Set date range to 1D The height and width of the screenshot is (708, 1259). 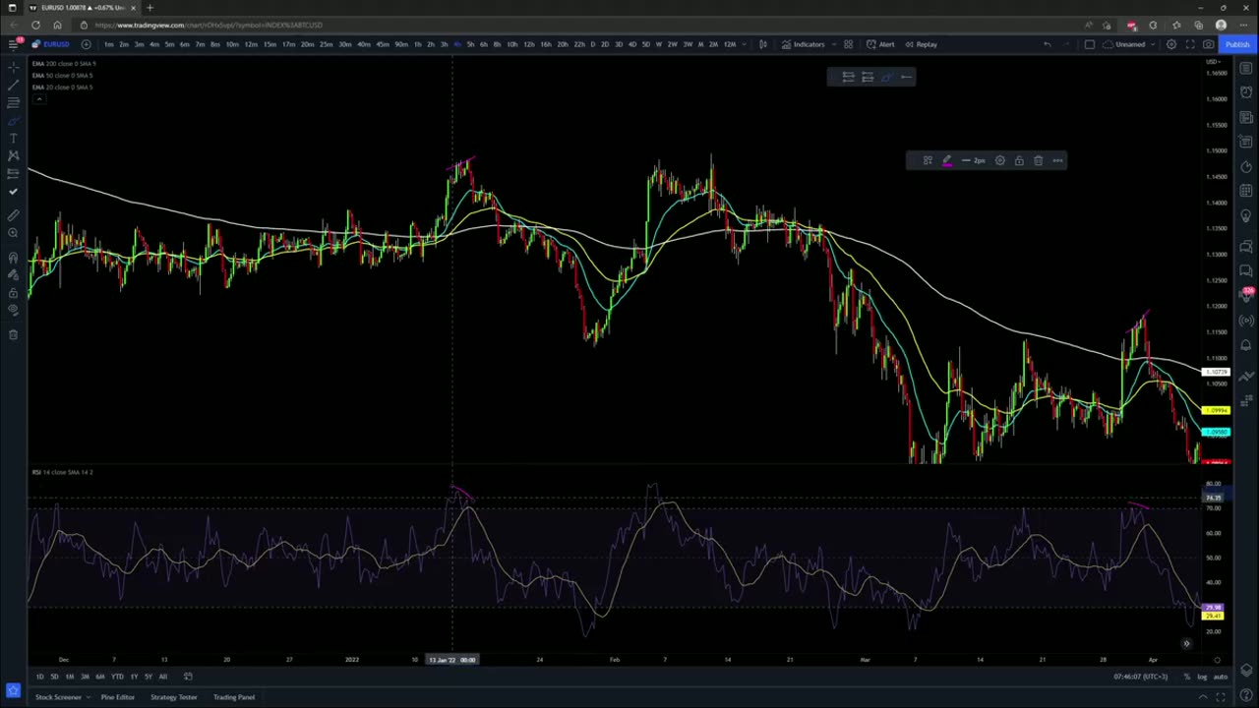point(39,677)
